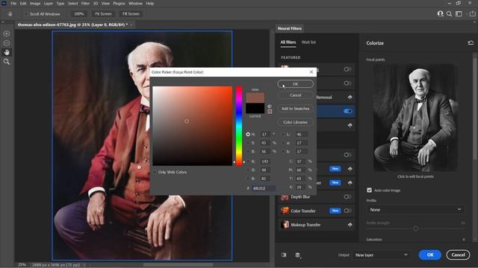The image size is (478, 268).
Task: Open Color Libraries from the Color Picker
Action: click(296, 122)
